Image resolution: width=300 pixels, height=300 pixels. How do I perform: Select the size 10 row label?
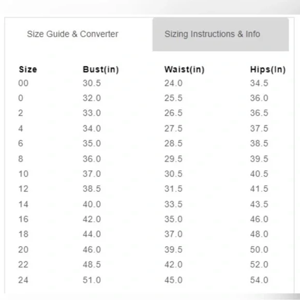tap(23, 174)
